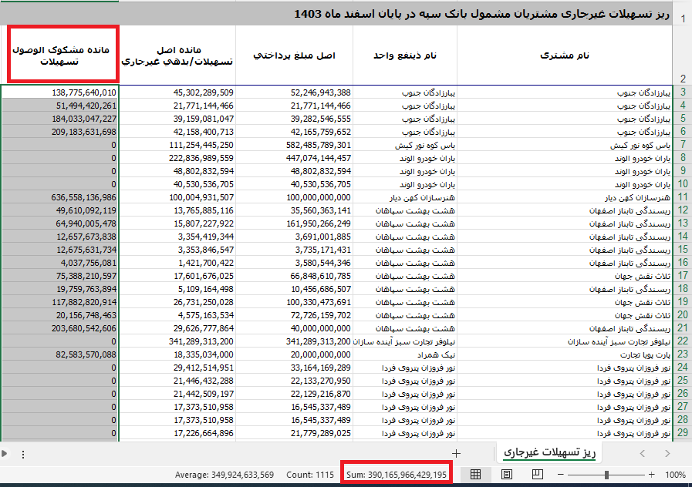Select cell with value 33,164,169,289
This screenshot has height=487, width=692.
point(295,368)
